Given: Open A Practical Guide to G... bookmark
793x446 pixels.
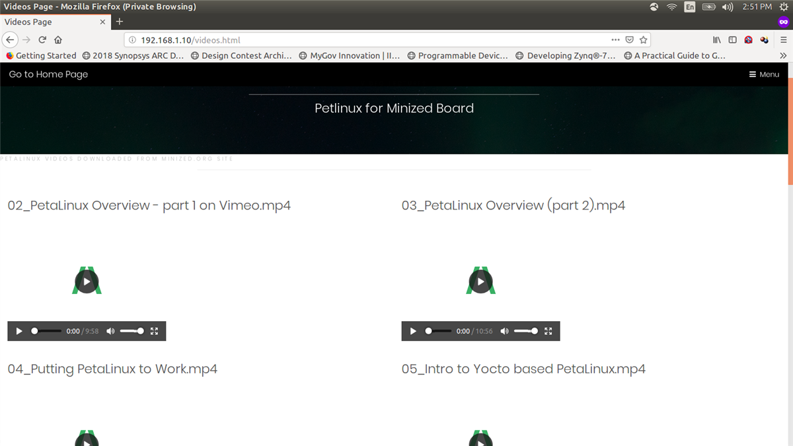Looking at the screenshot, I should point(674,56).
